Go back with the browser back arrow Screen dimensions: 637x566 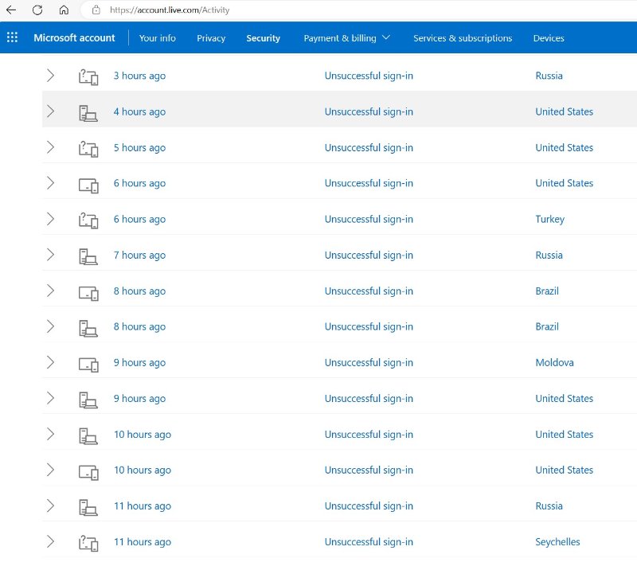[x=11, y=10]
